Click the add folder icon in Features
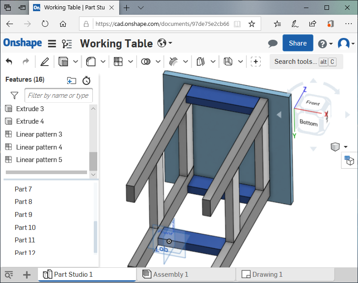This screenshot has height=283, width=358. (71, 80)
